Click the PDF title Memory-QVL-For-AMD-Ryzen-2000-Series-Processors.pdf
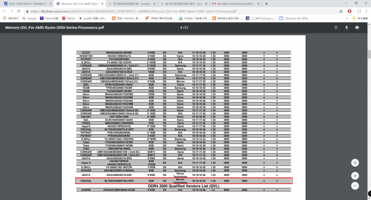 55,27
